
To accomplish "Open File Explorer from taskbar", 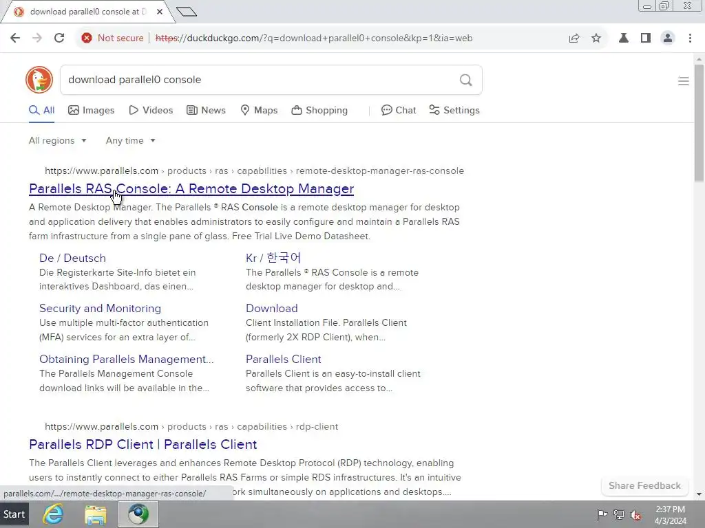I will [x=96, y=514].
